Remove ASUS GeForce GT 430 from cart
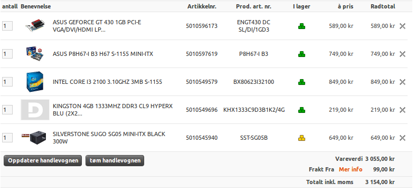Image resolution: width=416 pixels, height=192 pixels. (x=402, y=26)
